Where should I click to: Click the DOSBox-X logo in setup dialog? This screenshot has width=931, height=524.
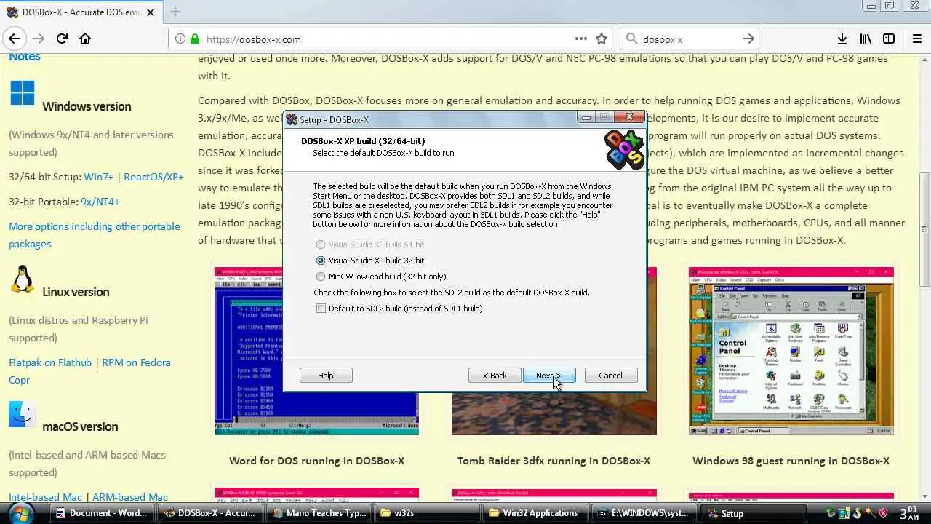624,149
